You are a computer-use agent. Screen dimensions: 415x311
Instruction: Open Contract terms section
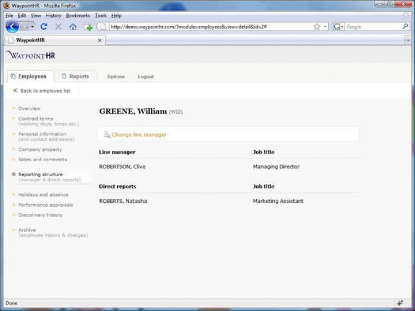pyautogui.click(x=36, y=119)
